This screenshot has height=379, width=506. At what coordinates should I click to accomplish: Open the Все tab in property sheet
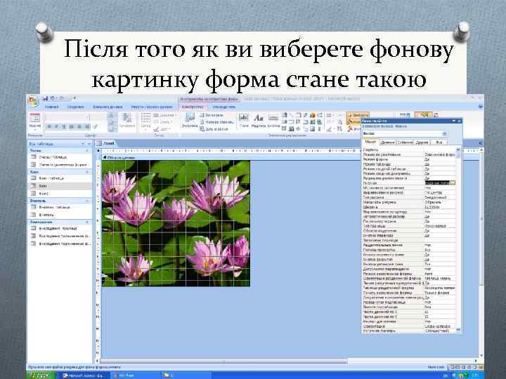point(439,142)
